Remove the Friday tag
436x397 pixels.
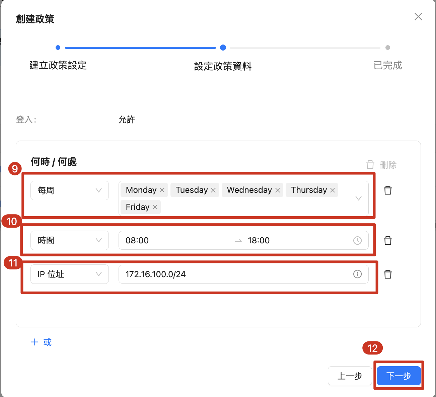pyautogui.click(x=155, y=207)
